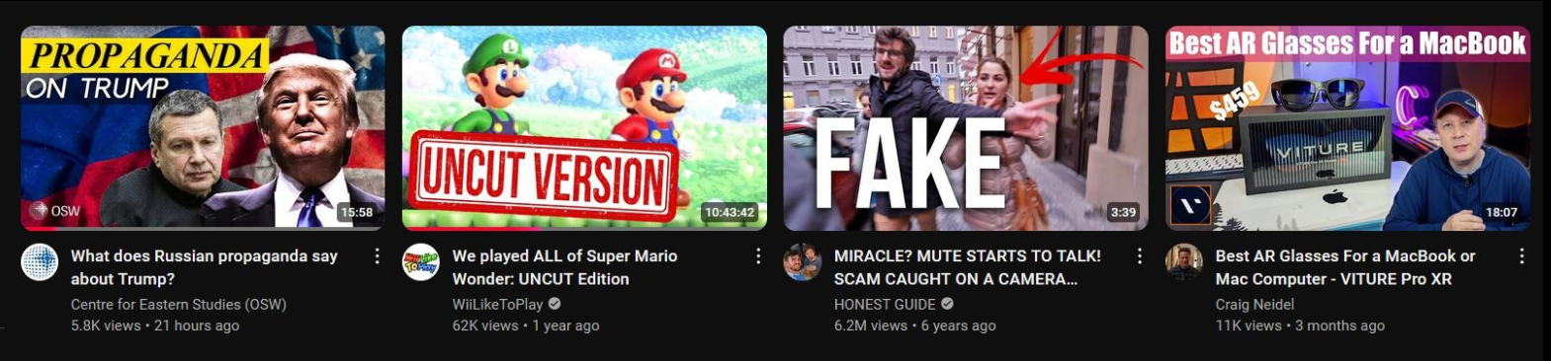The image size is (1551, 361).
Task: Click the WiiLikeToPlay channel avatar
Action: (421, 262)
